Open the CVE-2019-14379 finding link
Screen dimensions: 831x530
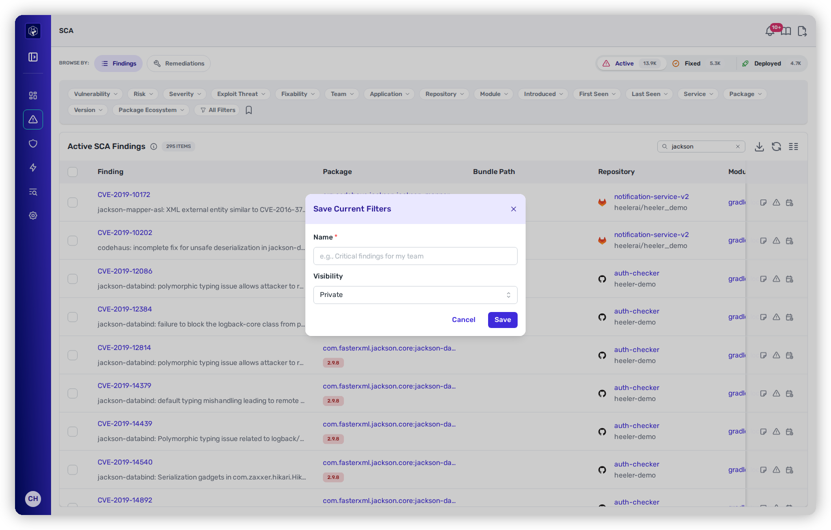[124, 385]
